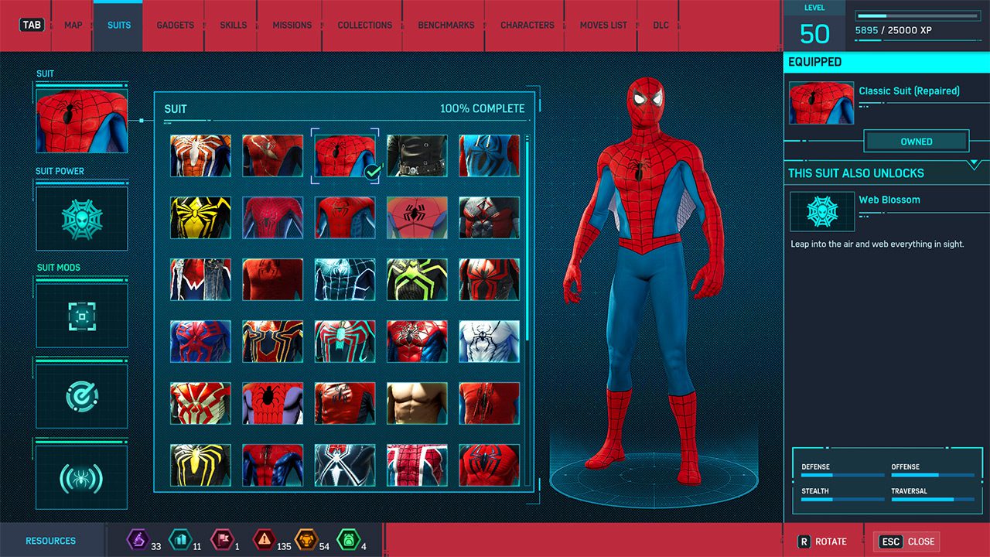This screenshot has height=557, width=990.
Task: Open the Web Blossom suit power slot
Action: pyautogui.click(x=81, y=219)
